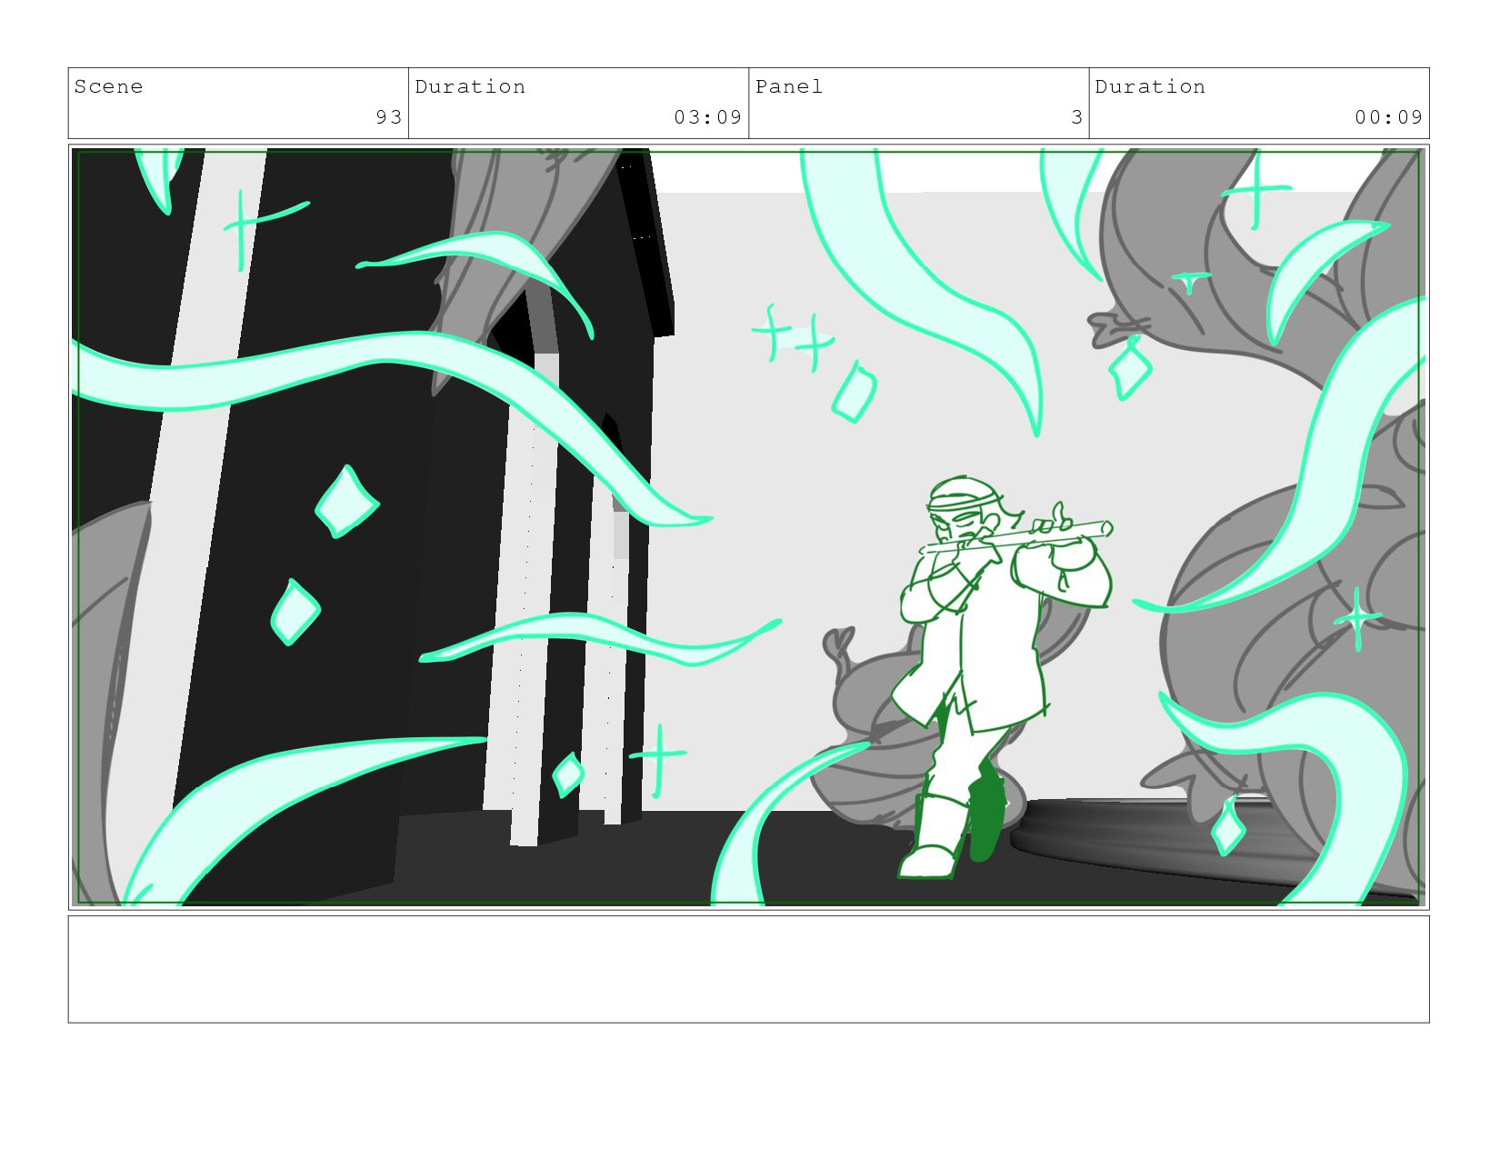Image resolution: width=1500 pixels, height=1159 pixels.
Task: Select the 'Scene' header label
Action: click(x=108, y=86)
